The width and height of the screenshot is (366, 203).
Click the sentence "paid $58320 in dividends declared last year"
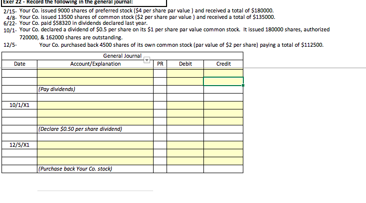click(x=83, y=23)
